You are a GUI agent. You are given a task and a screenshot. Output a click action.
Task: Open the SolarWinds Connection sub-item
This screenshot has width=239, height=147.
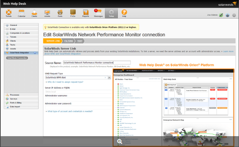click(x=17, y=58)
